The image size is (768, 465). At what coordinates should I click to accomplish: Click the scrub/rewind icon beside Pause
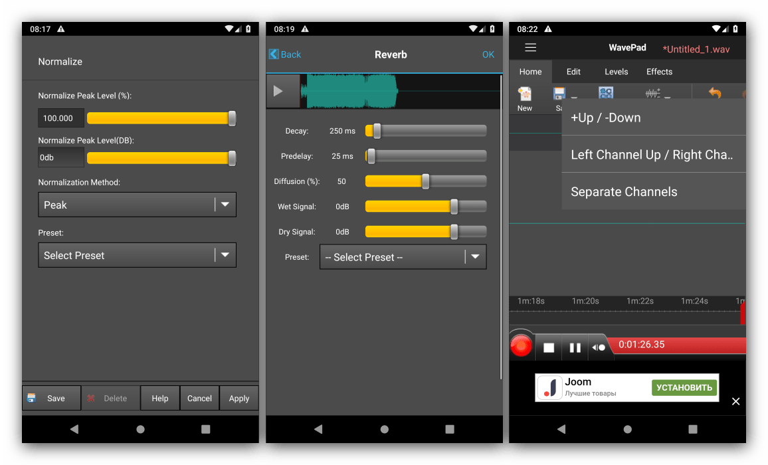pos(599,347)
